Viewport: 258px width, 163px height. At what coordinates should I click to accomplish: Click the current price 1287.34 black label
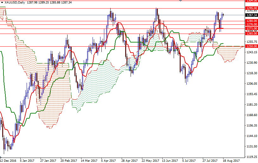click(251, 15)
